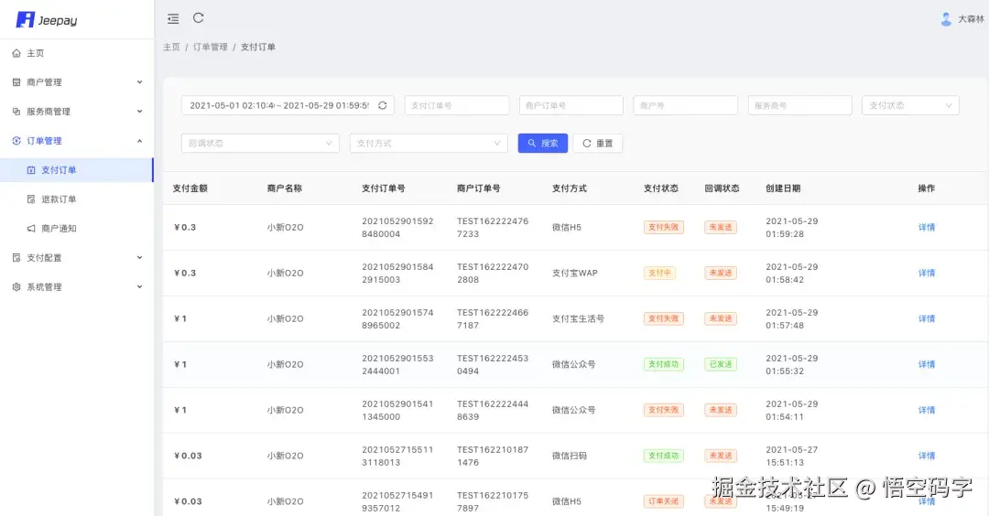Click the 支付金额 column header
The height and width of the screenshot is (516, 989).
[x=190, y=188]
